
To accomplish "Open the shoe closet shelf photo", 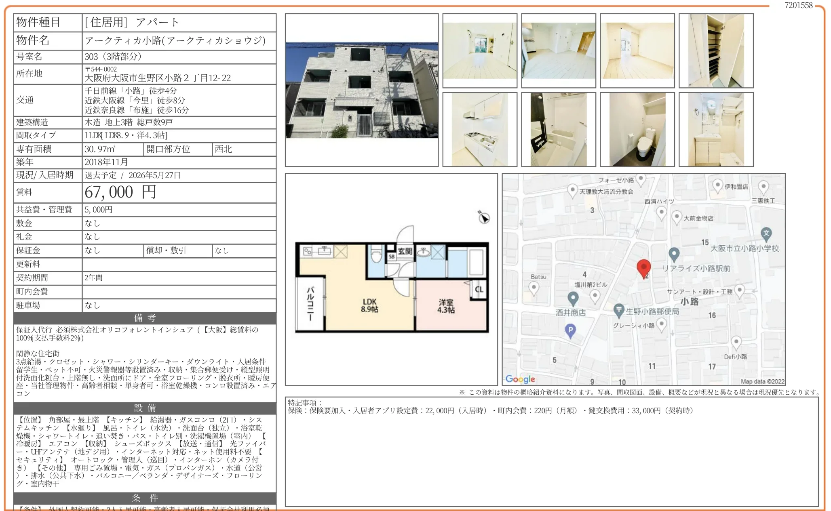I will pos(716,50).
